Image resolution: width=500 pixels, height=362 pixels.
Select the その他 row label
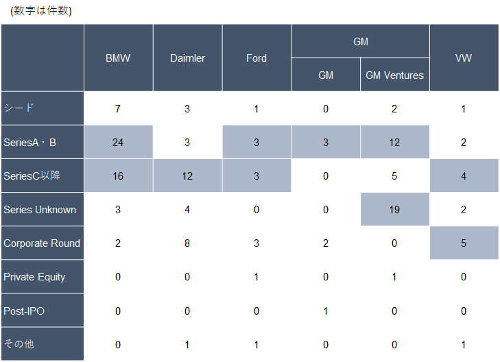[x=43, y=344]
